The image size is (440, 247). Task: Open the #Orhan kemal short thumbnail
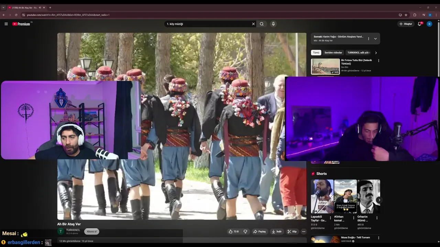[x=345, y=196]
